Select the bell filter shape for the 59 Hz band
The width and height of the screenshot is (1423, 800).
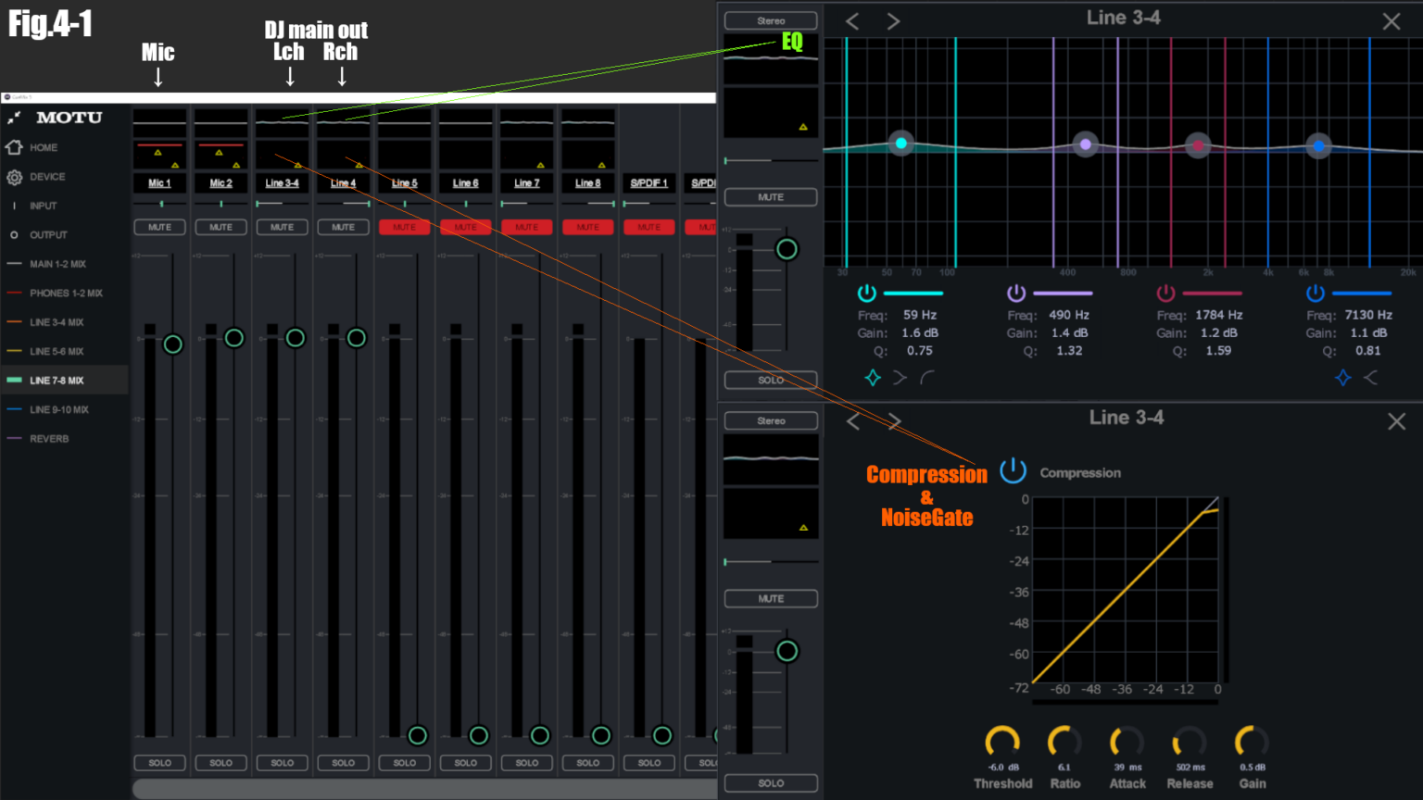tap(873, 378)
